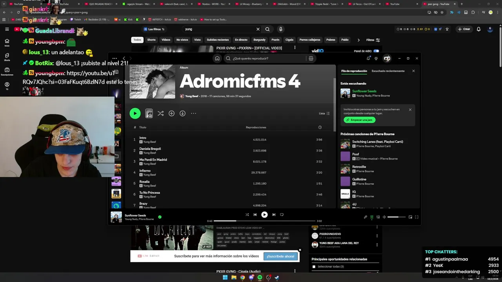The image size is (502, 282).
Task: Select Guillotine in queue
Action: [378, 181]
